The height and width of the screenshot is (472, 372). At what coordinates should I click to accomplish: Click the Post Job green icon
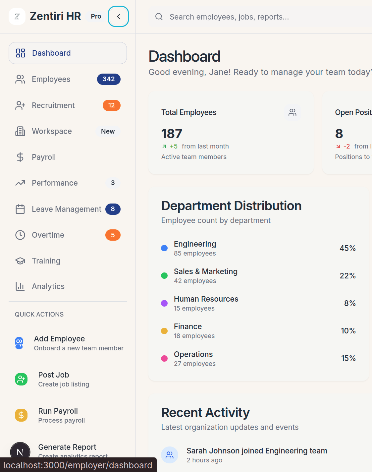click(x=21, y=379)
